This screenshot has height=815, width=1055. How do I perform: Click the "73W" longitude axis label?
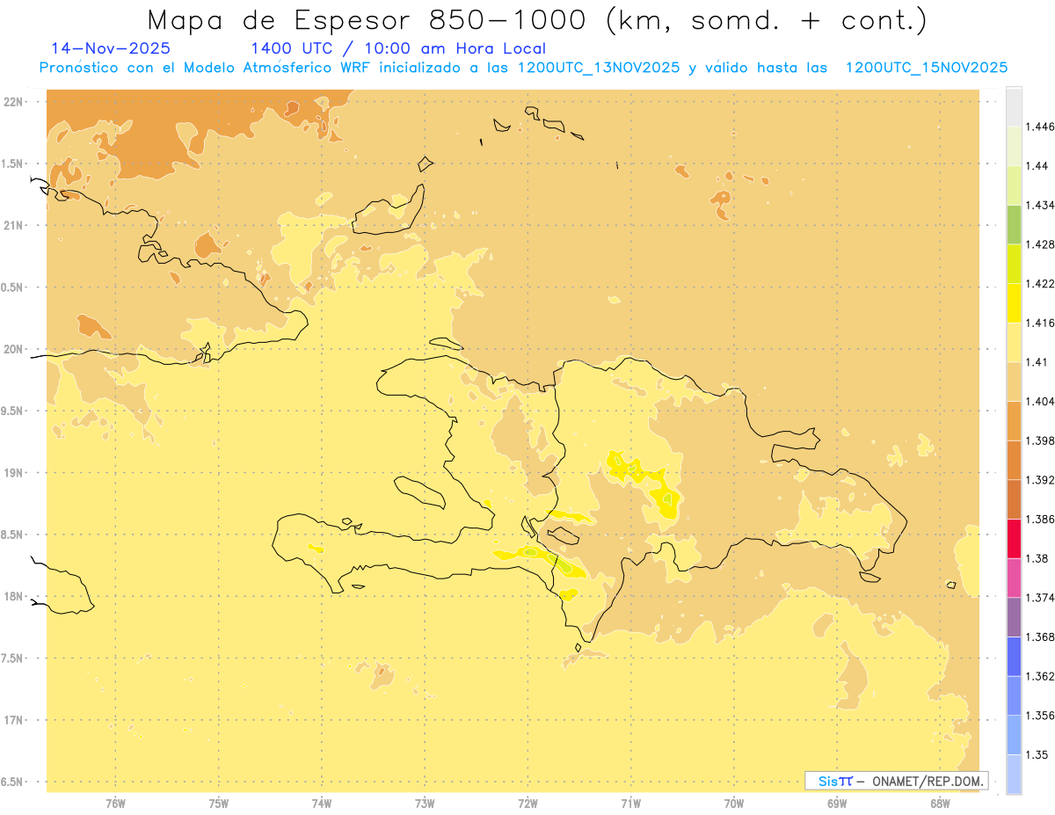425,804
